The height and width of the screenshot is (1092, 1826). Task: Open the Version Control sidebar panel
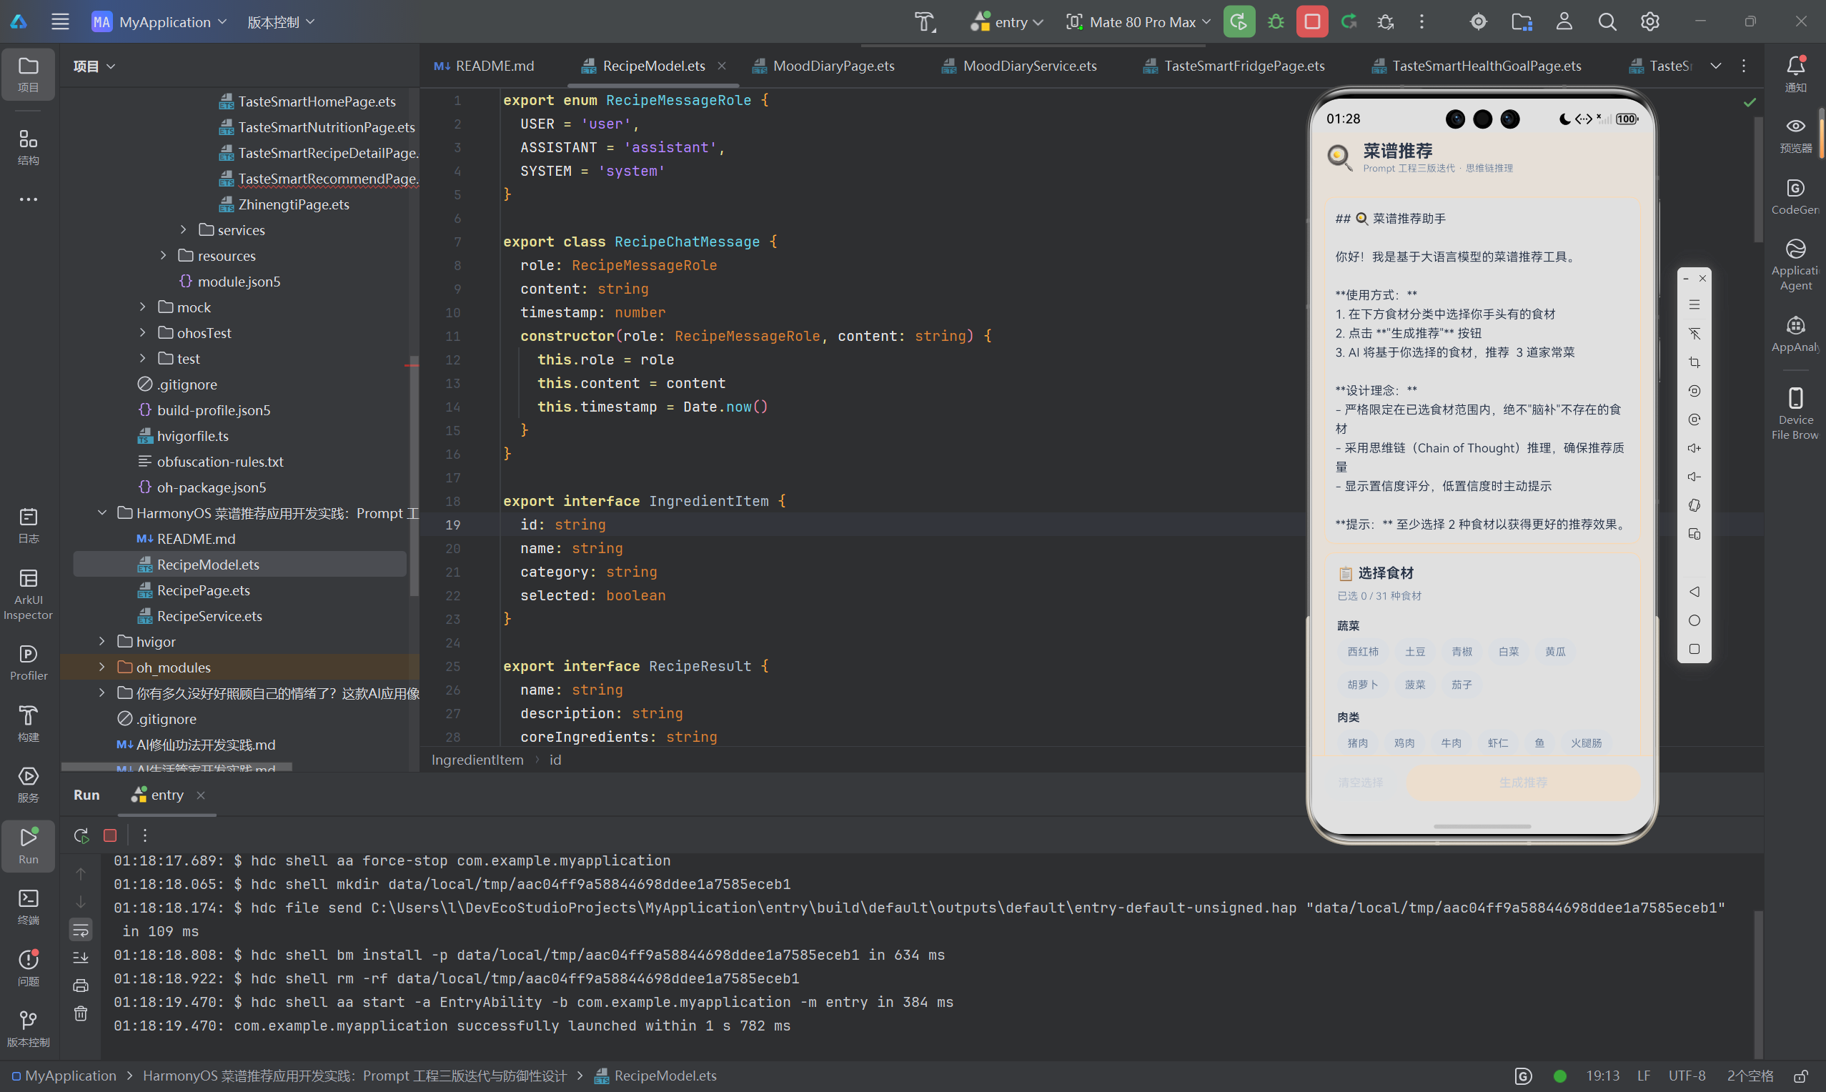pyautogui.click(x=28, y=1028)
